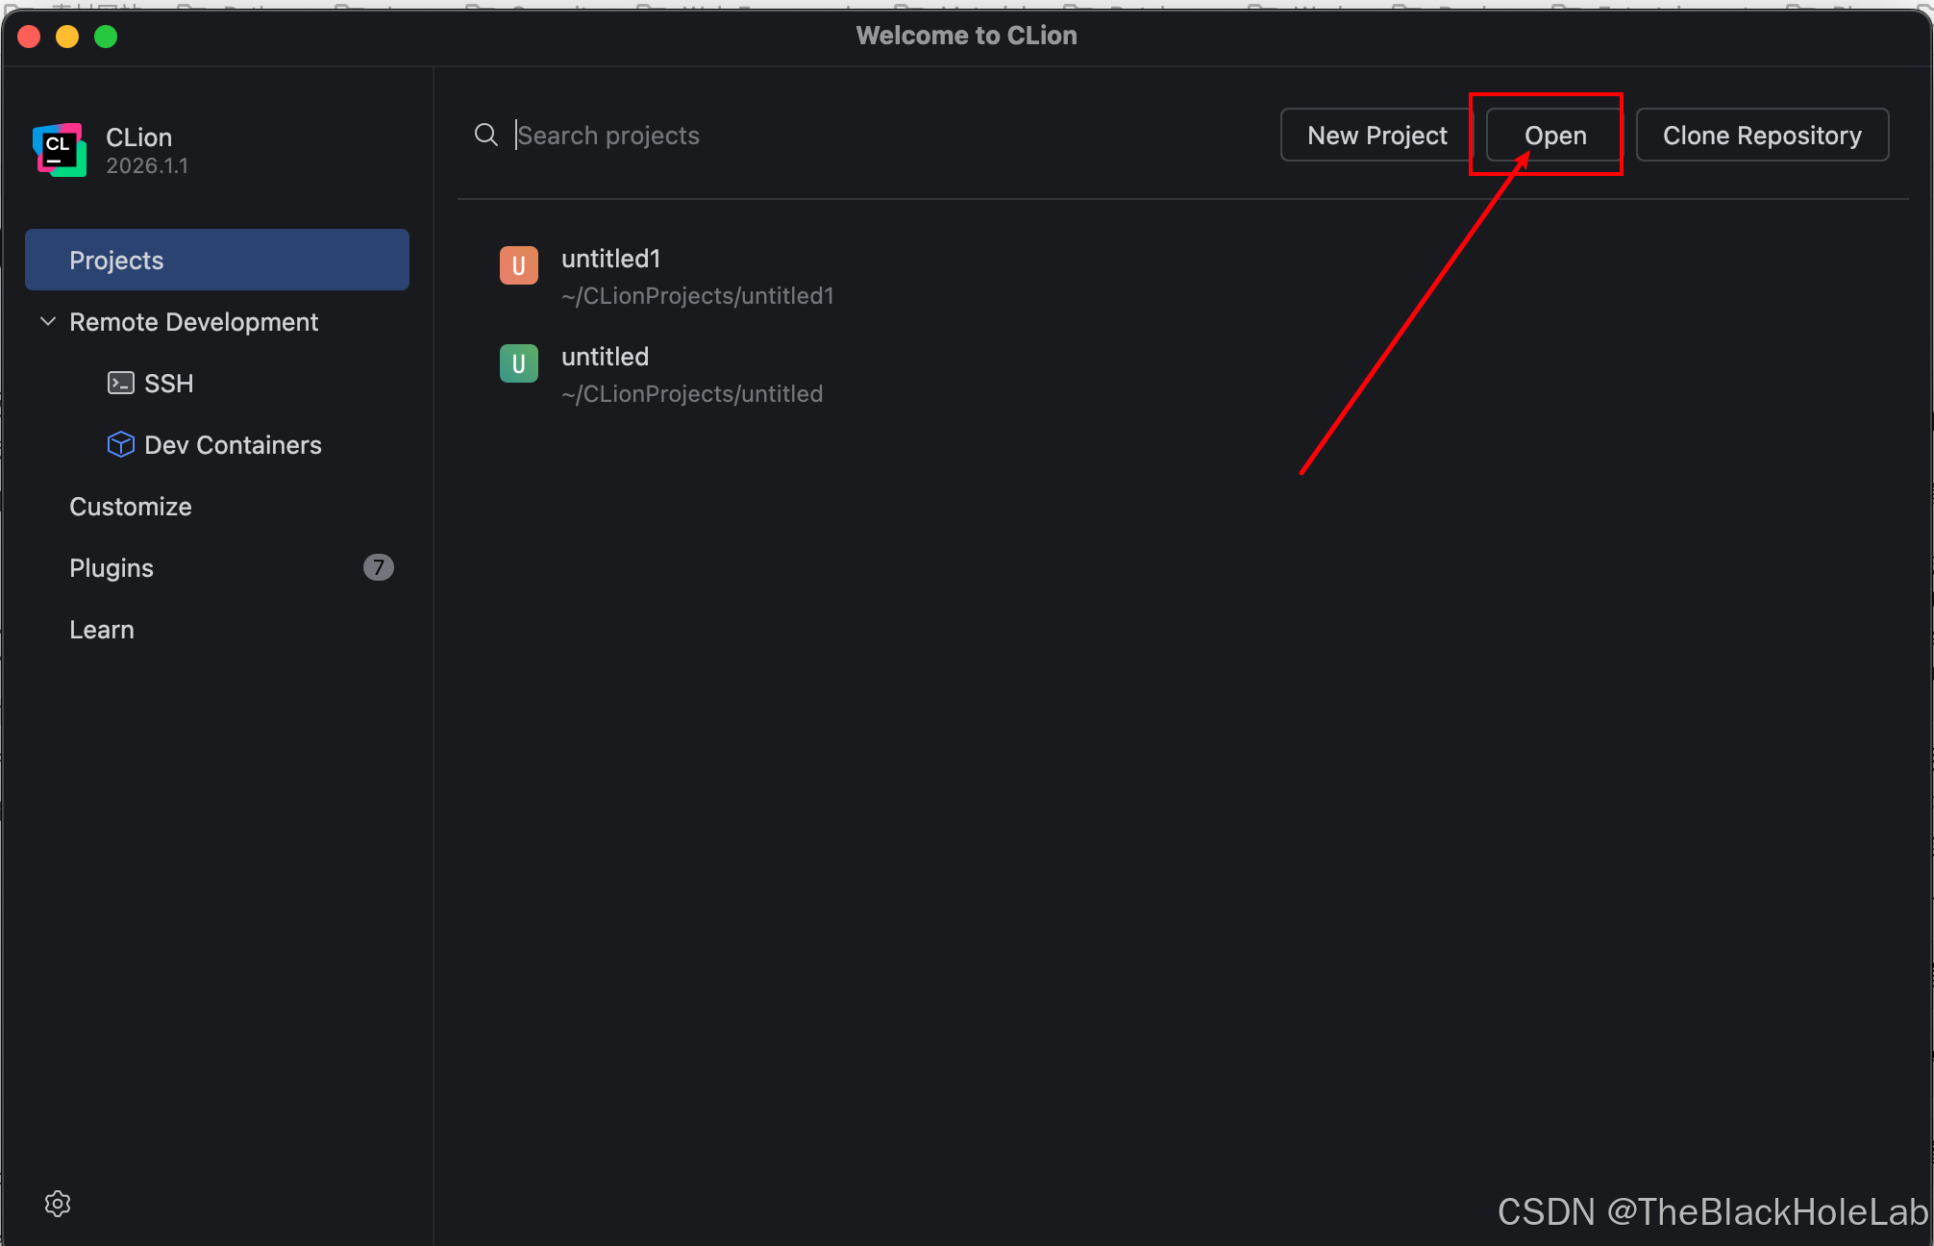Screen dimensions: 1934x1246
Task: Click the Dev Containers cube icon
Action: [120, 444]
